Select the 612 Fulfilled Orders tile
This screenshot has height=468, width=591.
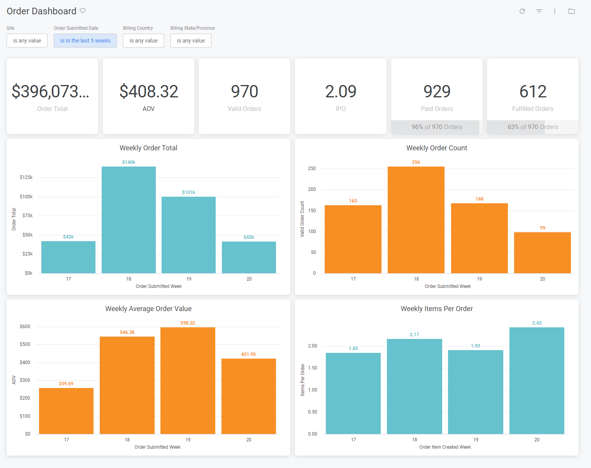point(533,92)
